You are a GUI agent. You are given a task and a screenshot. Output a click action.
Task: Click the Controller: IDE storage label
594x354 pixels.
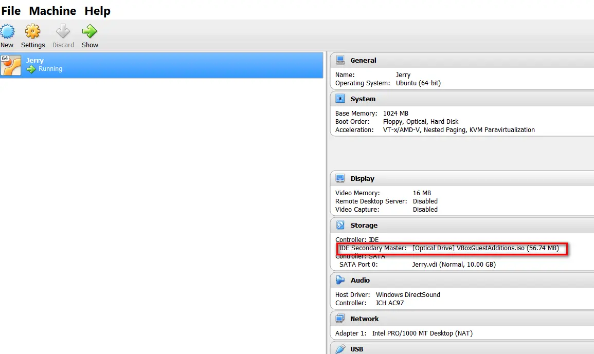357,239
